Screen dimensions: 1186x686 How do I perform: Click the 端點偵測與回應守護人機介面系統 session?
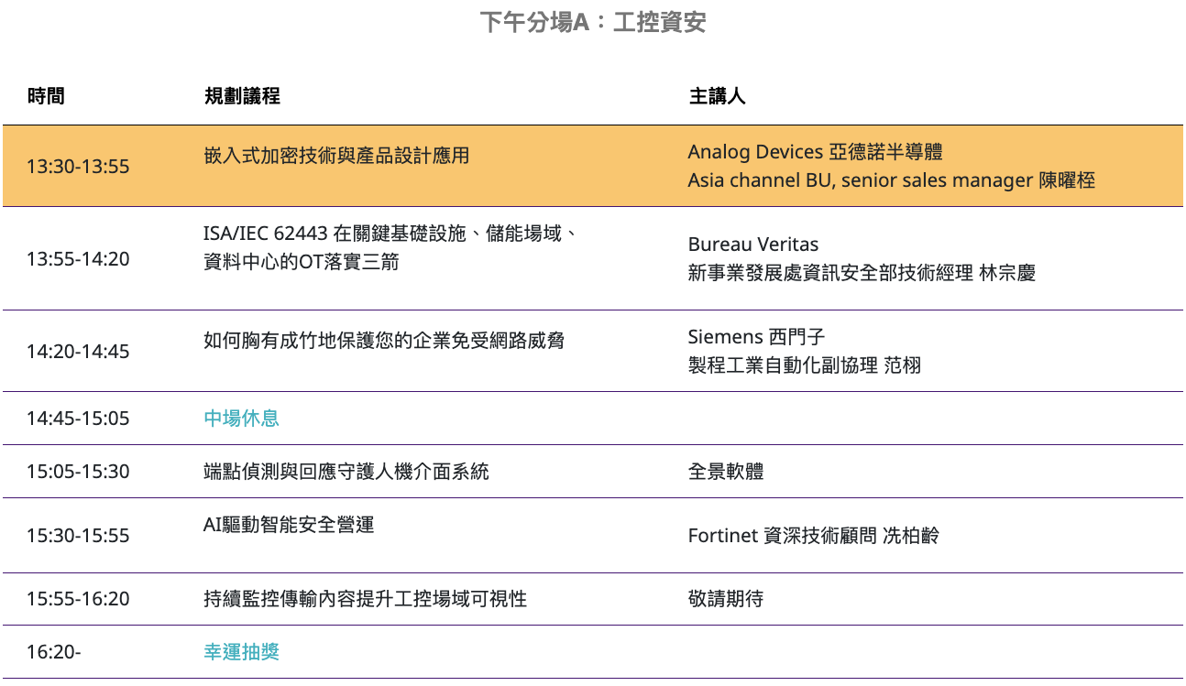[x=346, y=472]
